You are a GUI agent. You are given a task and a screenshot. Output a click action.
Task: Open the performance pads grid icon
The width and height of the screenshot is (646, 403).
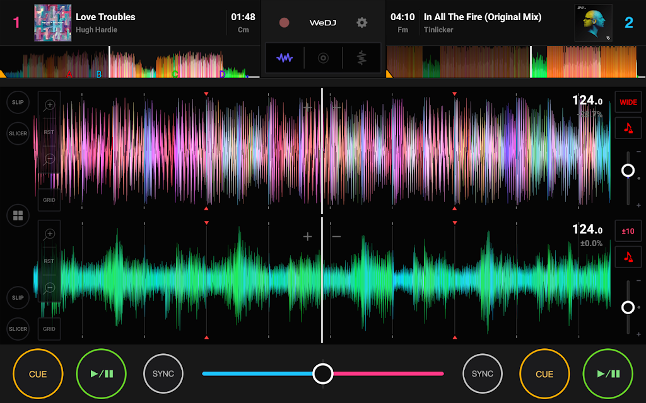(18, 216)
